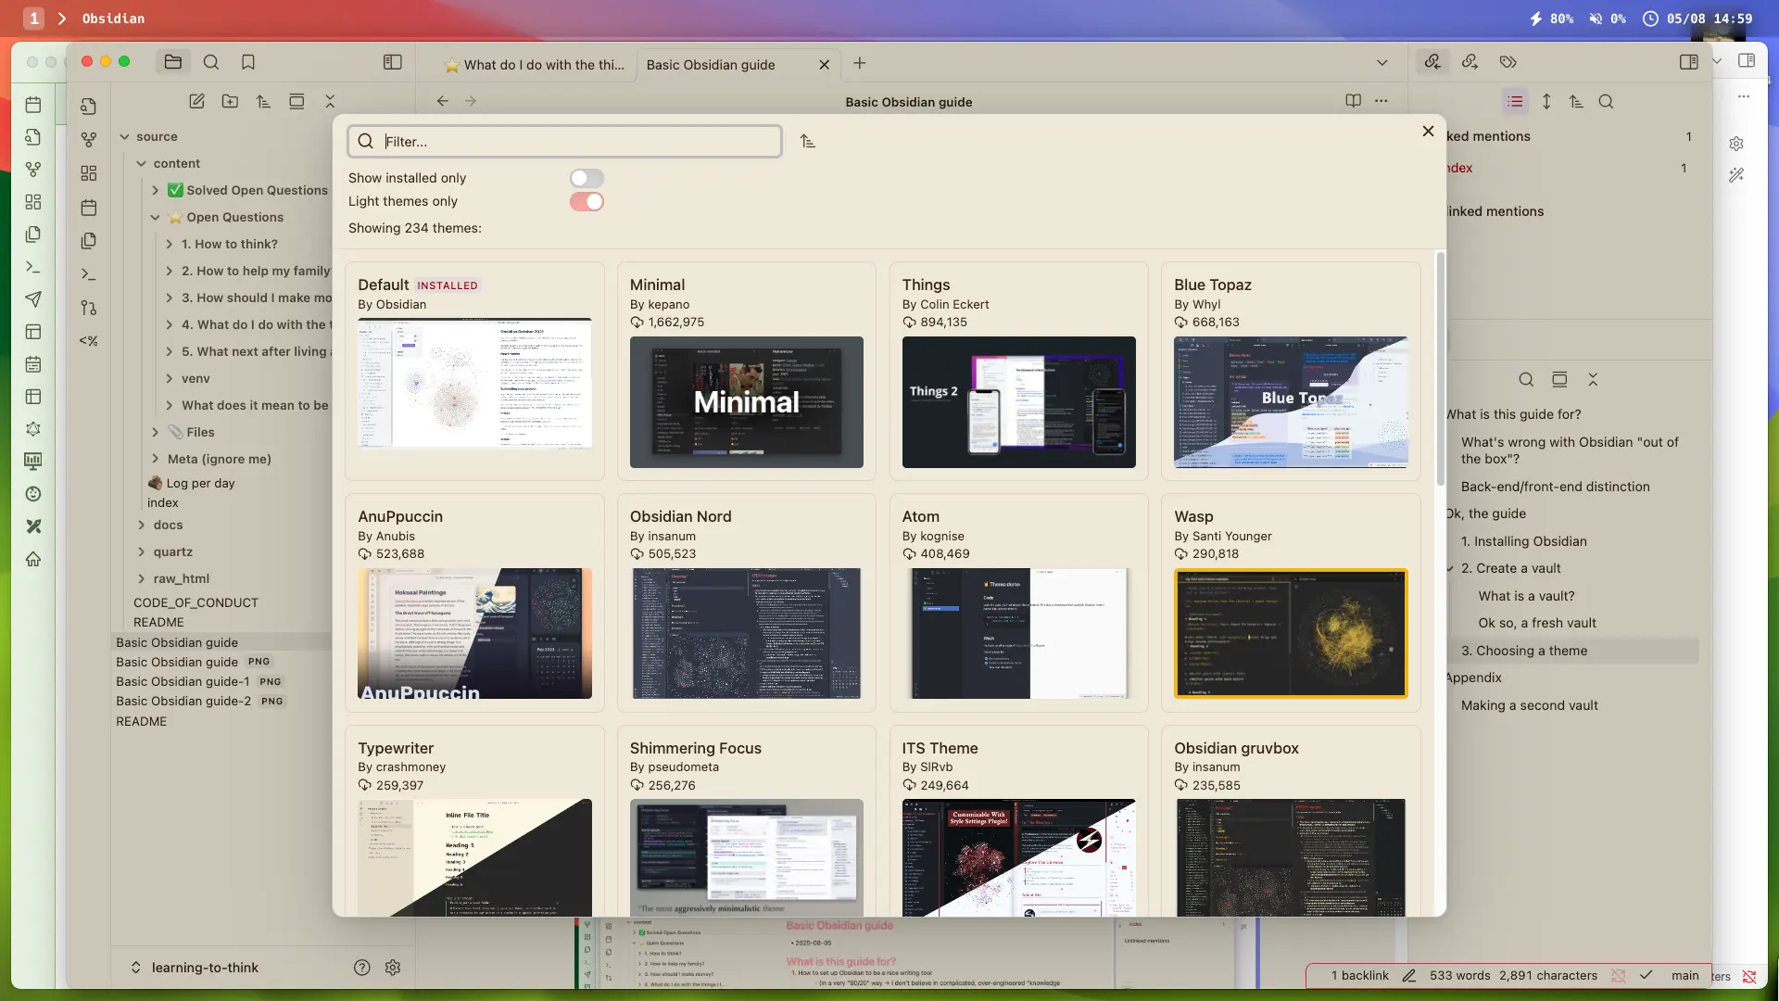Collapse the Open Questions folder
The image size is (1779, 1001).
[155, 217]
